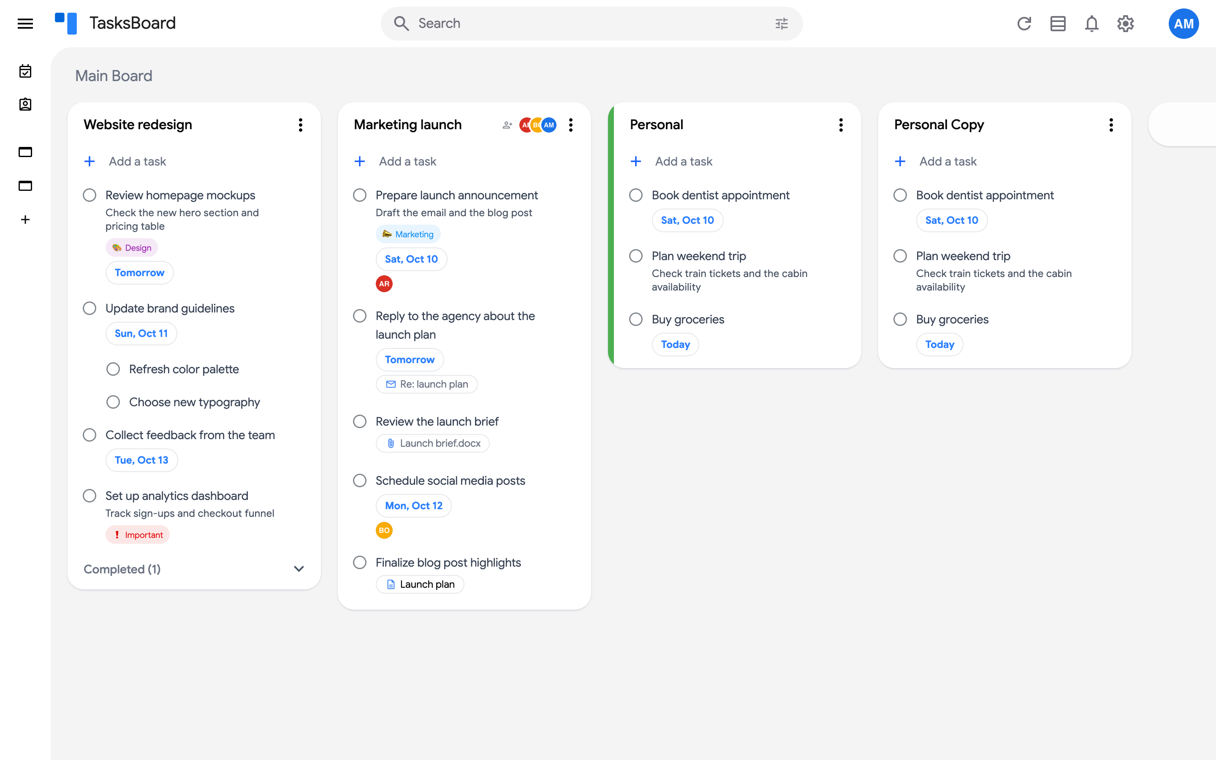This screenshot has width=1216, height=760.
Task: Open the Launch plan document chip
Action: [x=420, y=584]
